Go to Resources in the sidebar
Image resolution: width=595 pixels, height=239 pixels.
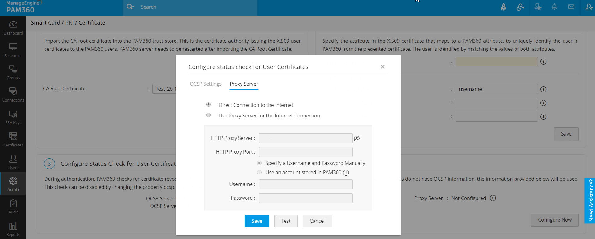point(13,47)
